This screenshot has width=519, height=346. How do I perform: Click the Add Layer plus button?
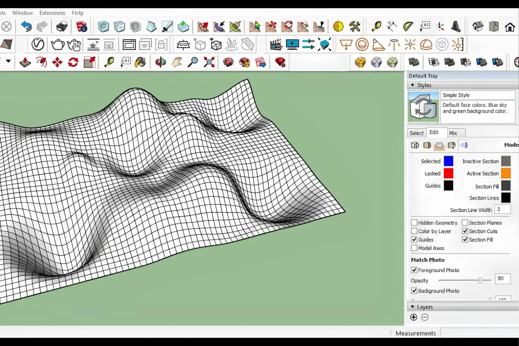(413, 317)
